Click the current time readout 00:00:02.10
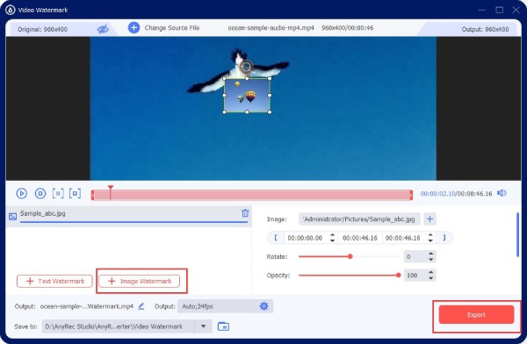This screenshot has height=344, width=527. click(x=438, y=193)
